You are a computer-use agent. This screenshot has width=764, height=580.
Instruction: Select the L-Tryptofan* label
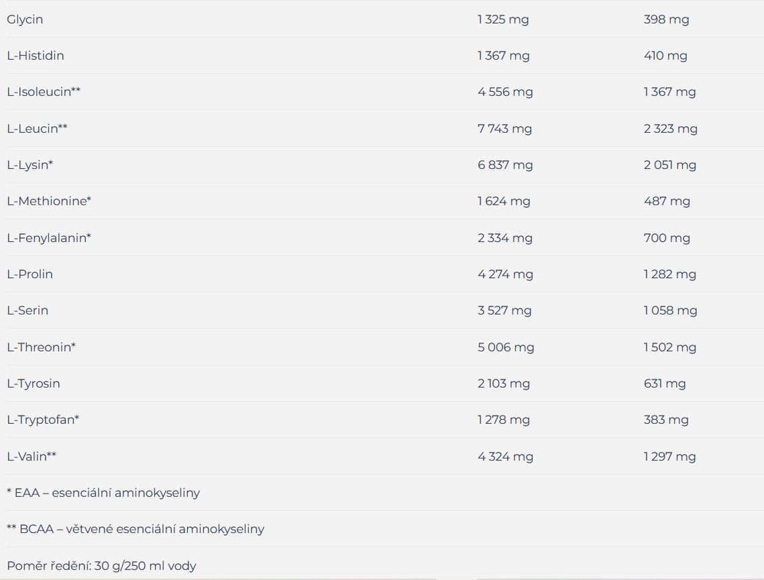tap(43, 420)
